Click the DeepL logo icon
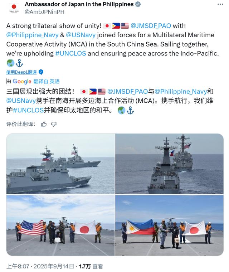The height and width of the screenshot is (272, 229). click(41, 72)
